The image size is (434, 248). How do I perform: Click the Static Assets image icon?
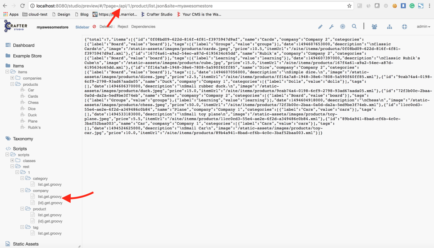[8, 244]
